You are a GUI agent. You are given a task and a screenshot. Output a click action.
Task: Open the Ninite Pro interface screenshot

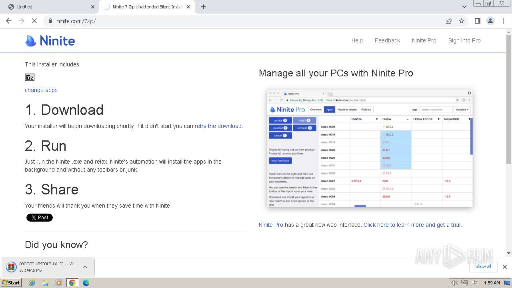[370, 148]
